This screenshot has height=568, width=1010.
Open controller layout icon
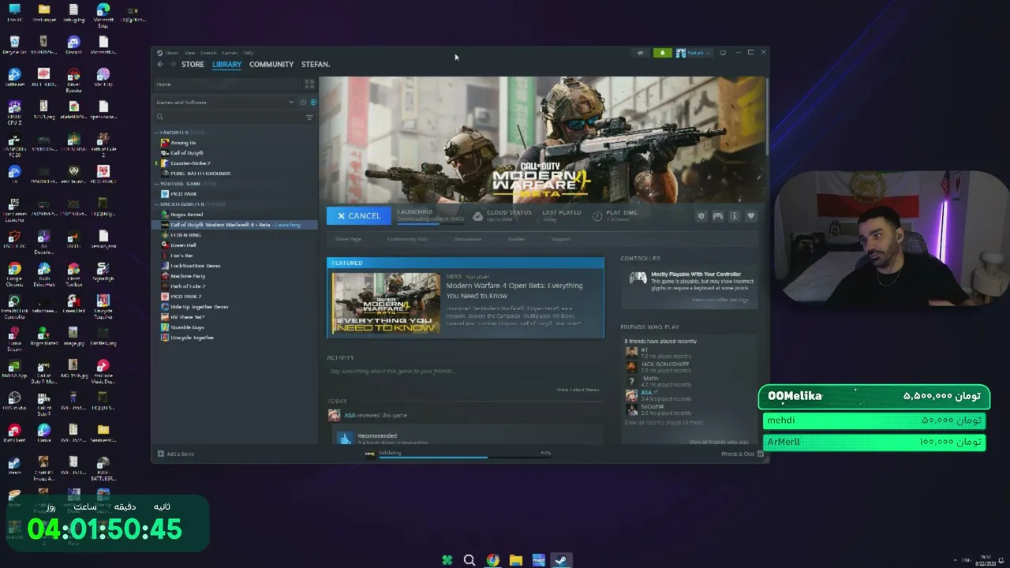pos(718,216)
